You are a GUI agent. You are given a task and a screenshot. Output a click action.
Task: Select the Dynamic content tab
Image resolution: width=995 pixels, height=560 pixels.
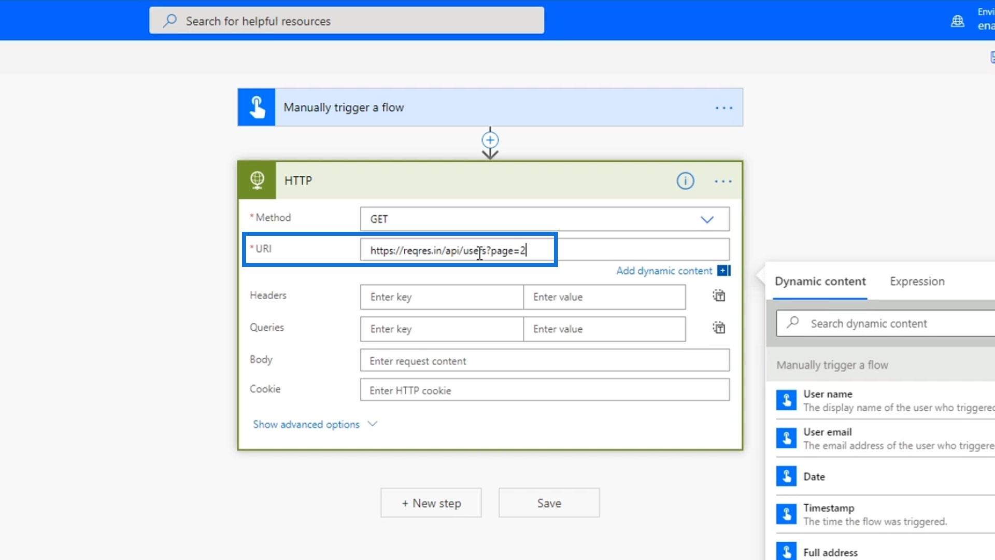tap(820, 281)
